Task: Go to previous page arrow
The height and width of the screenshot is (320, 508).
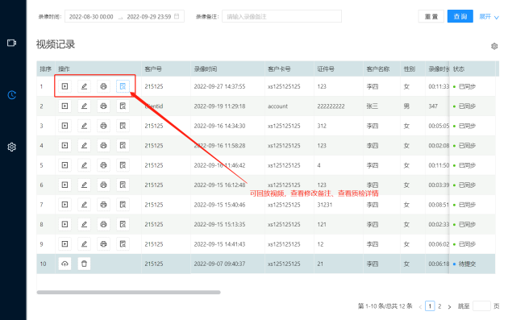Action: pyautogui.click(x=420, y=306)
